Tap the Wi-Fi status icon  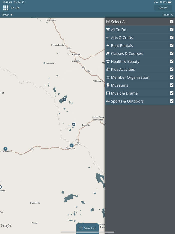[161, 2]
